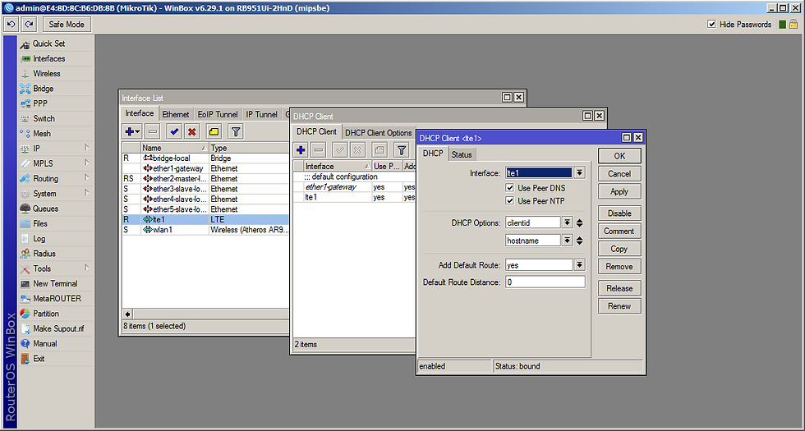
Task: Select ether1-gateway row in Interface List
Action: [x=205, y=168]
